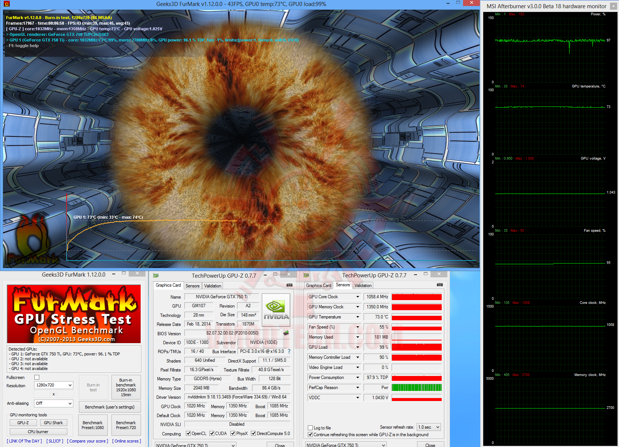Enable the Fullscreen checkbox in FurMark
Screen dimensions: 619x447
(x=37, y=377)
